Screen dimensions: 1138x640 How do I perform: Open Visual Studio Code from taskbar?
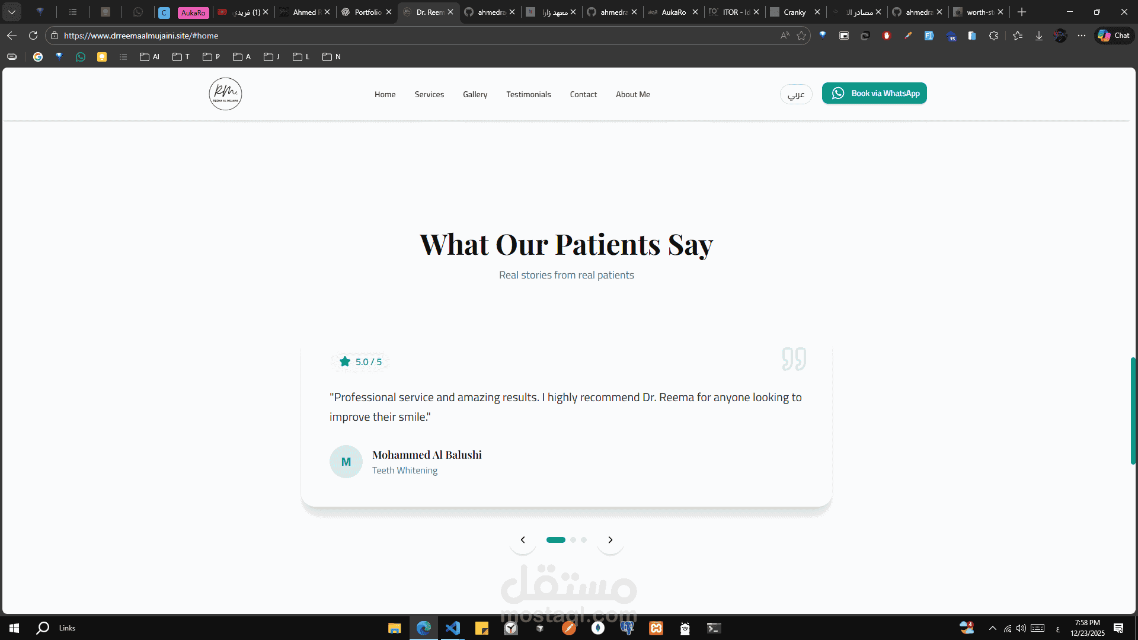[x=453, y=628]
